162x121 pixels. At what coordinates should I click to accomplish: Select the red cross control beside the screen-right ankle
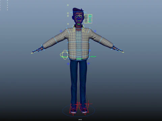click(88, 104)
